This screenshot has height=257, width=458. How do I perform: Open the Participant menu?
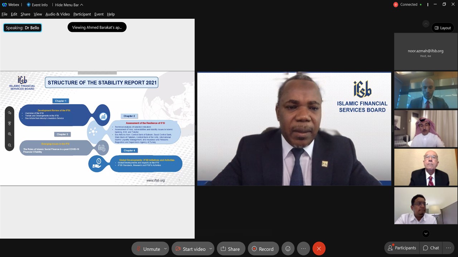tap(82, 14)
